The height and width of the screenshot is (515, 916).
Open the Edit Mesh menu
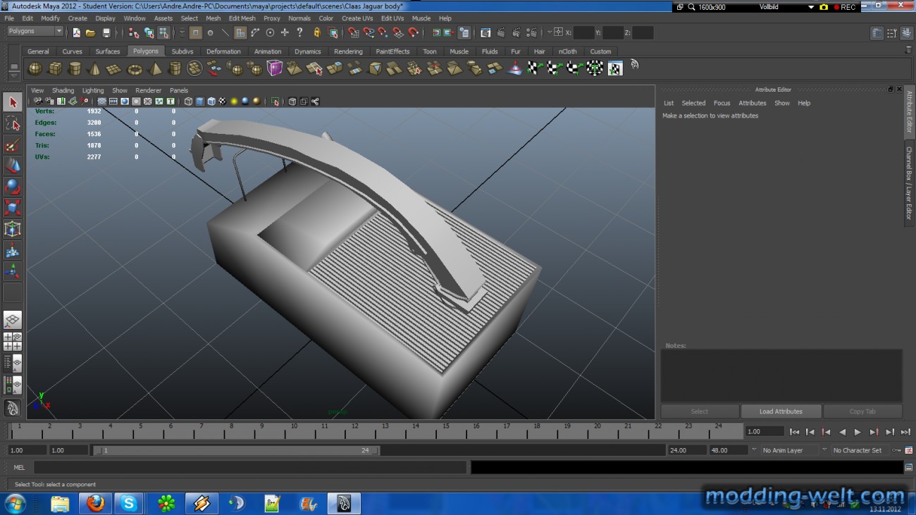pyautogui.click(x=242, y=18)
